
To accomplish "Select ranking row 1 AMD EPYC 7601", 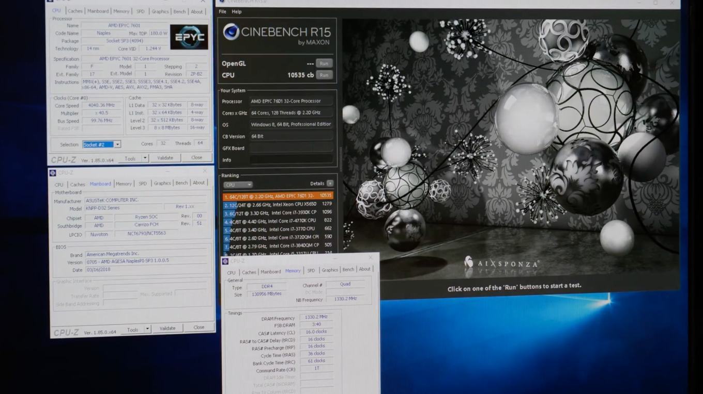I will 278,196.
